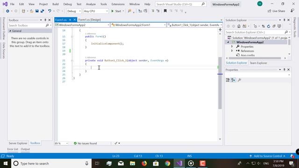This screenshot has height=168, width=299.
Task: Click the comment selected lines icon
Action: coord(153,11)
